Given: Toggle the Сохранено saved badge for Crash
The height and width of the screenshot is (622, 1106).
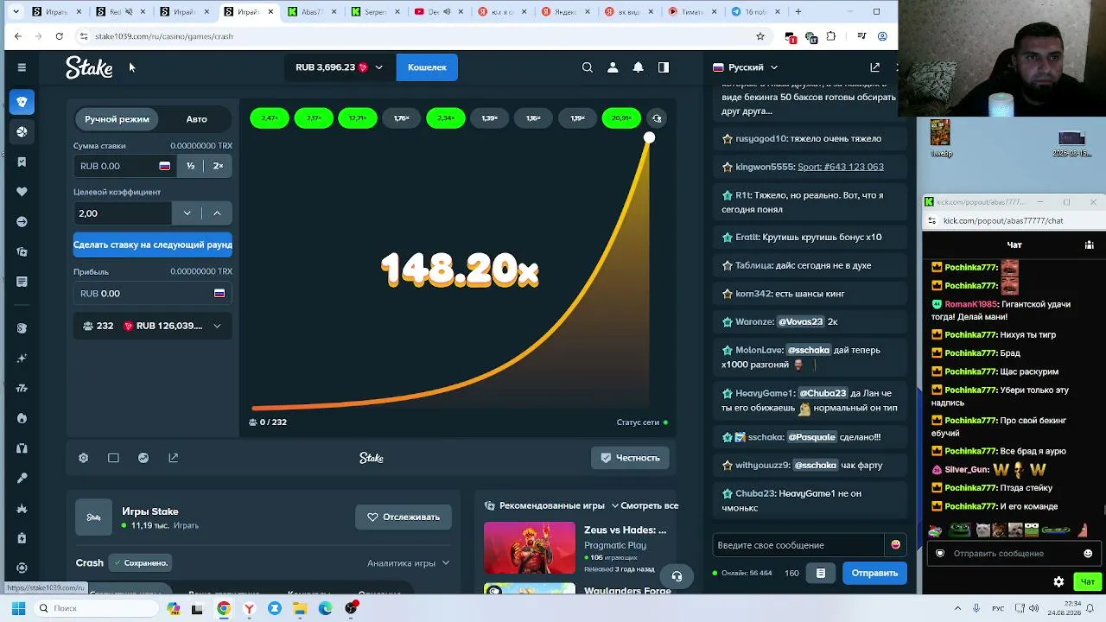Looking at the screenshot, I should point(141,563).
